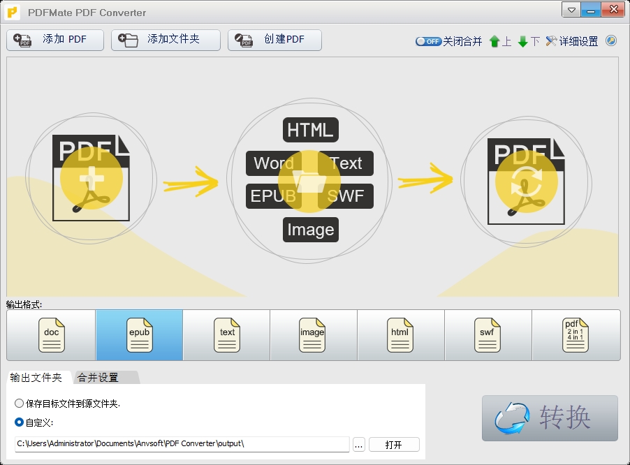Select the doc output format icon

click(50, 335)
